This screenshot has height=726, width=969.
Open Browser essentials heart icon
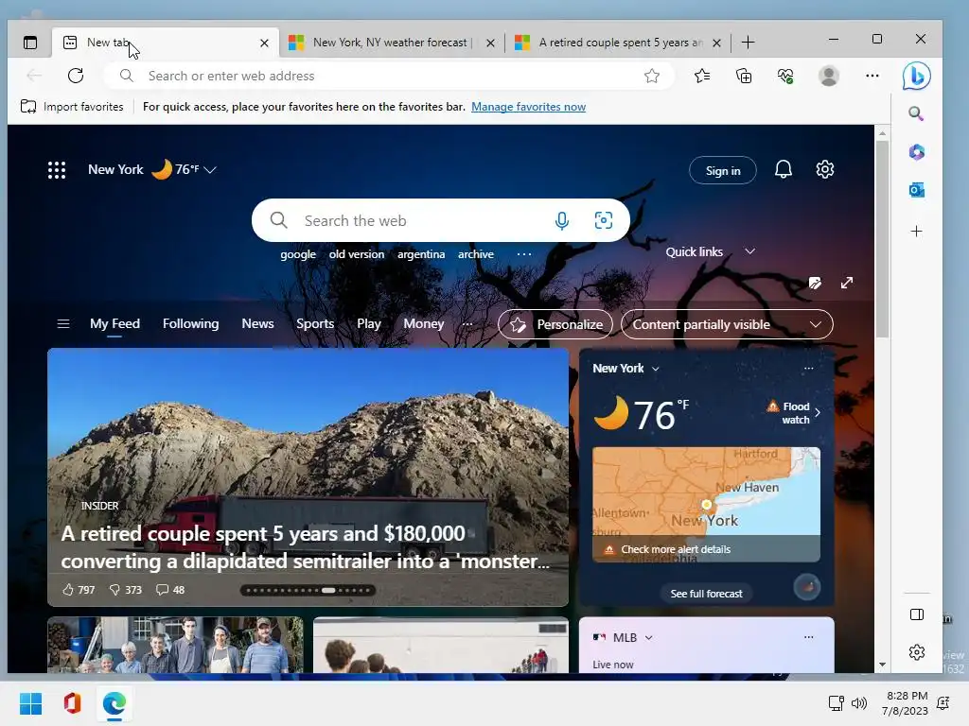(785, 76)
